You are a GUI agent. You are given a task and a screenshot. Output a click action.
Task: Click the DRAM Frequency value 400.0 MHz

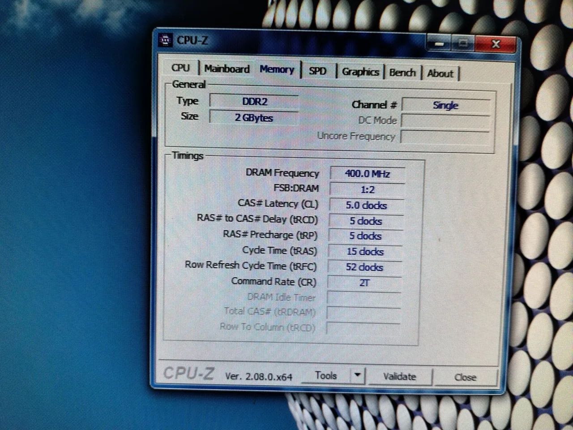point(368,174)
